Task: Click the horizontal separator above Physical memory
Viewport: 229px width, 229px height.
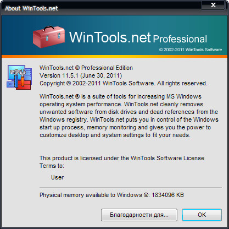Action: pos(131,188)
